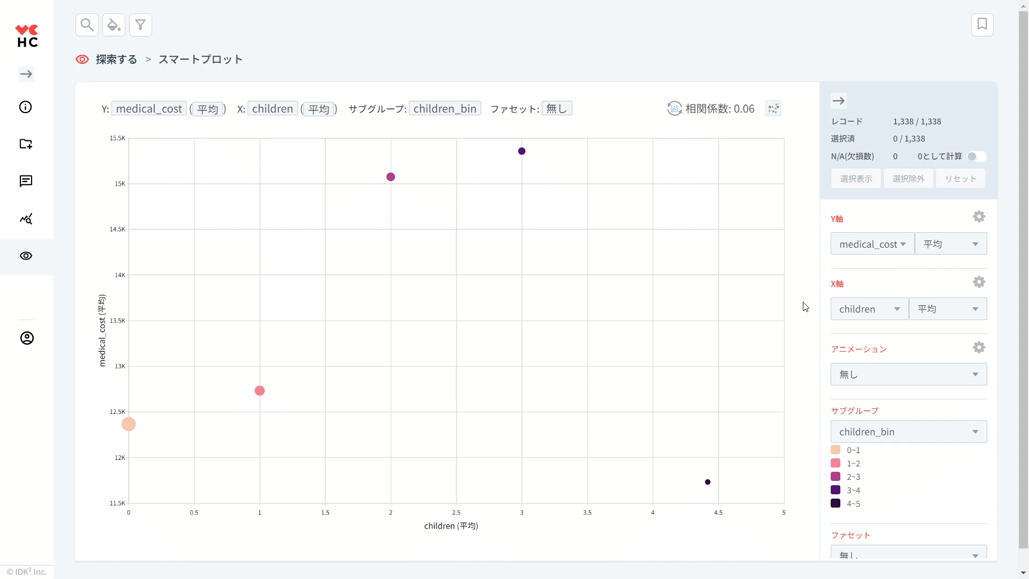Collapse right panel with arrow icon
Image resolution: width=1029 pixels, height=579 pixels.
pyautogui.click(x=838, y=101)
